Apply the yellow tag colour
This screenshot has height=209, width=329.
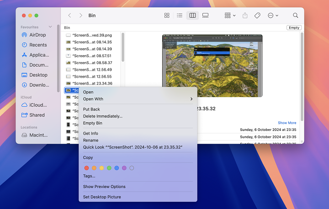[x=101, y=168]
